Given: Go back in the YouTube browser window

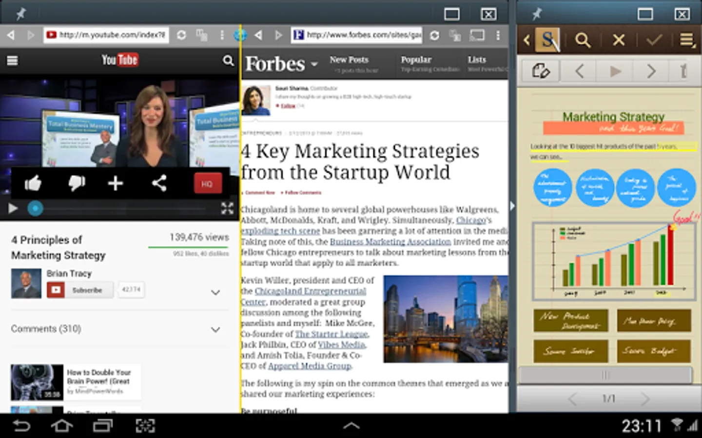Looking at the screenshot, I should click(x=10, y=35).
